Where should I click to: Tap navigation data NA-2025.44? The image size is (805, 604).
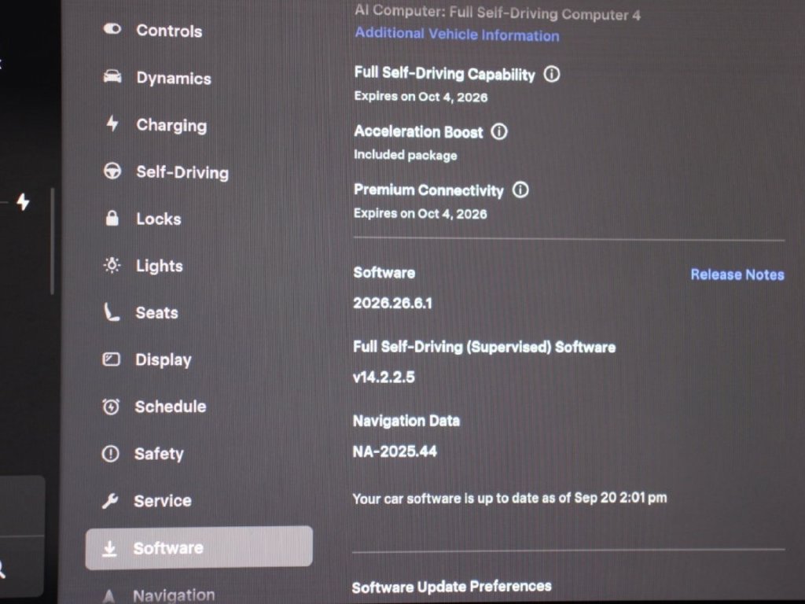395,451
